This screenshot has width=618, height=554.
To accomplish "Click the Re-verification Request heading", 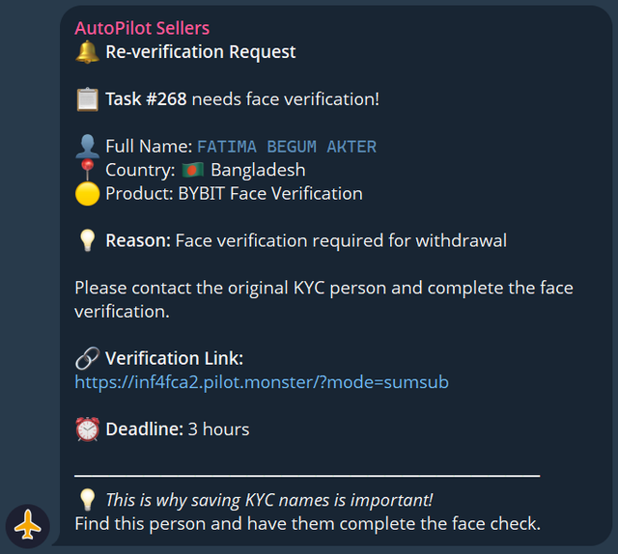I will [x=201, y=52].
